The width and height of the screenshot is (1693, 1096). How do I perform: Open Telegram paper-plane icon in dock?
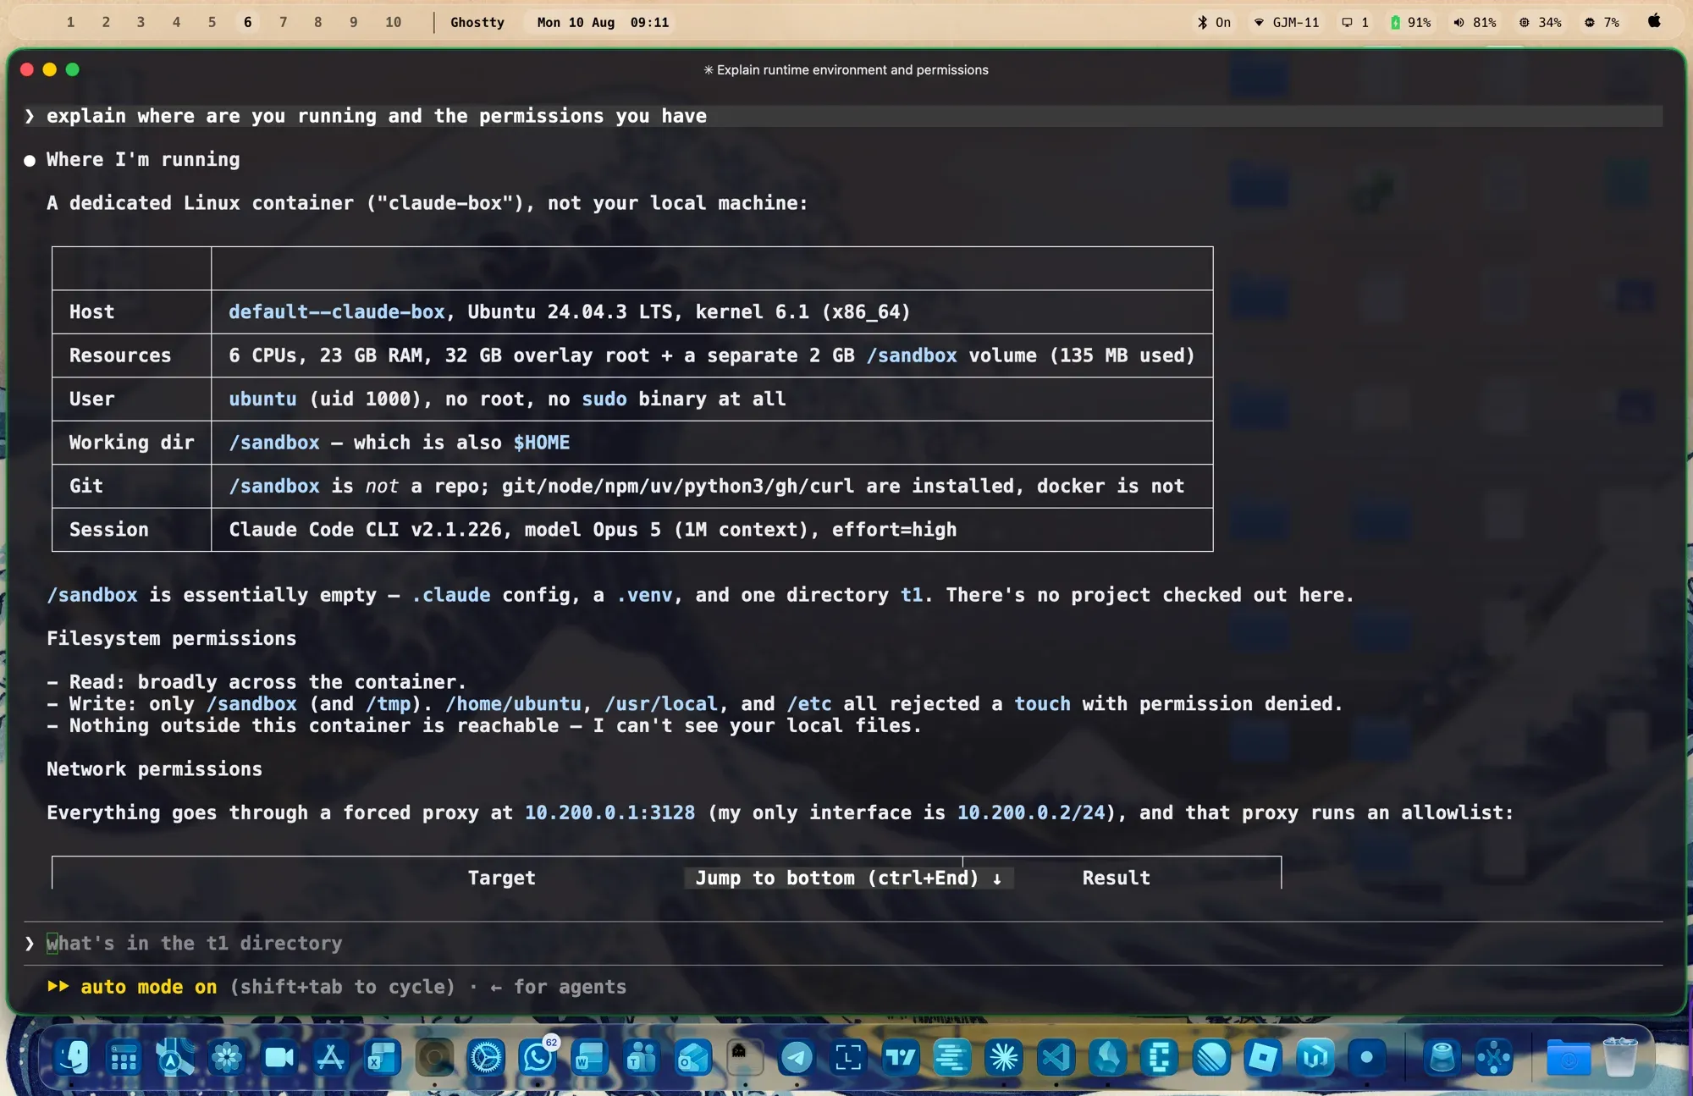[797, 1057]
